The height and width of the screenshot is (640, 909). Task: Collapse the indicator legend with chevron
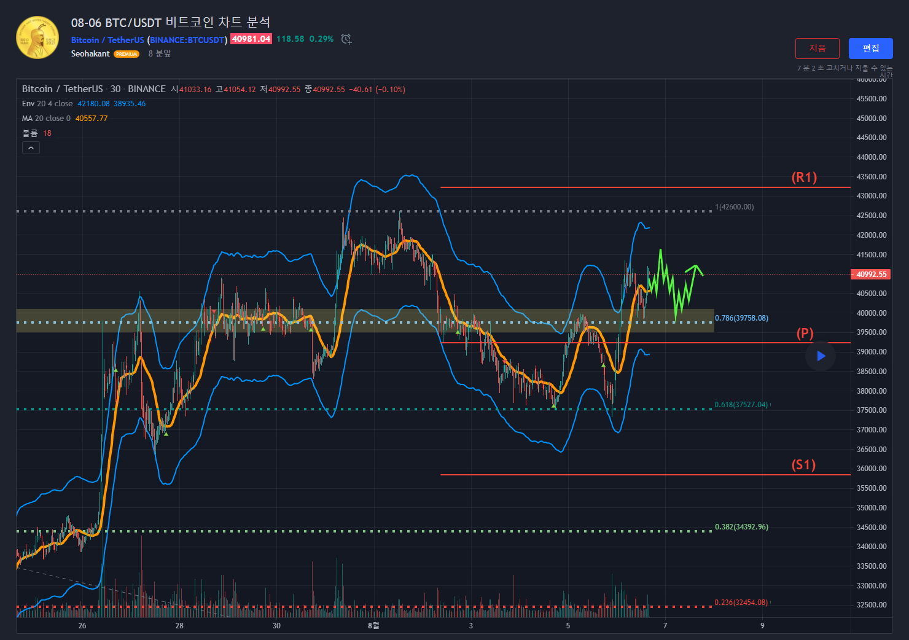pos(31,147)
